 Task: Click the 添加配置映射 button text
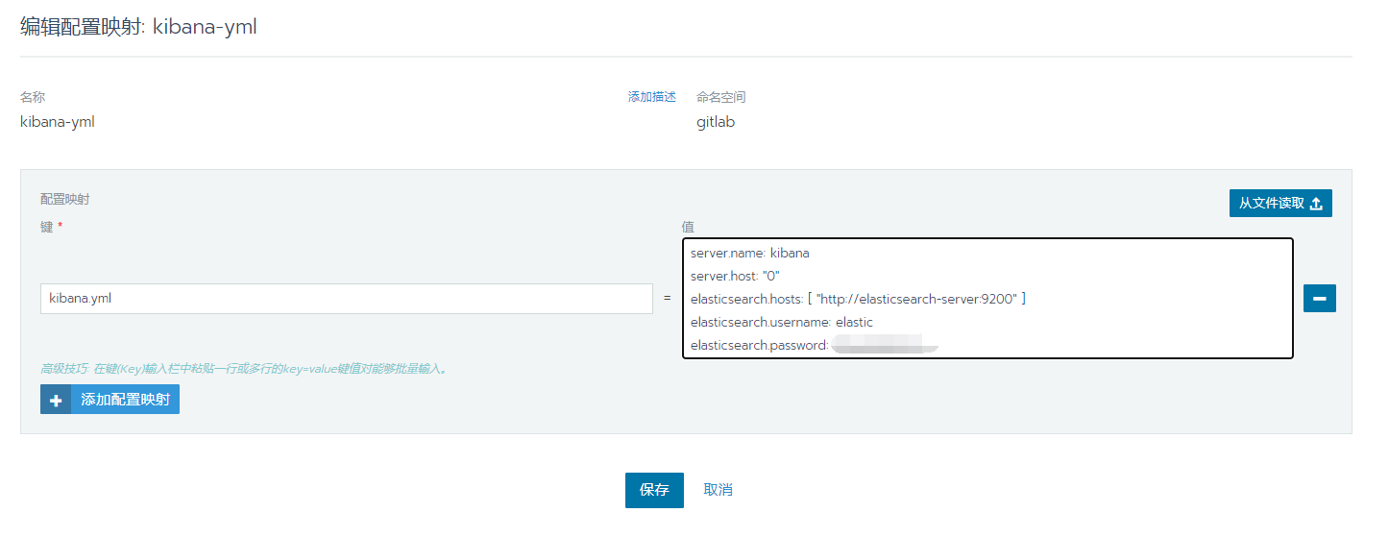point(125,400)
